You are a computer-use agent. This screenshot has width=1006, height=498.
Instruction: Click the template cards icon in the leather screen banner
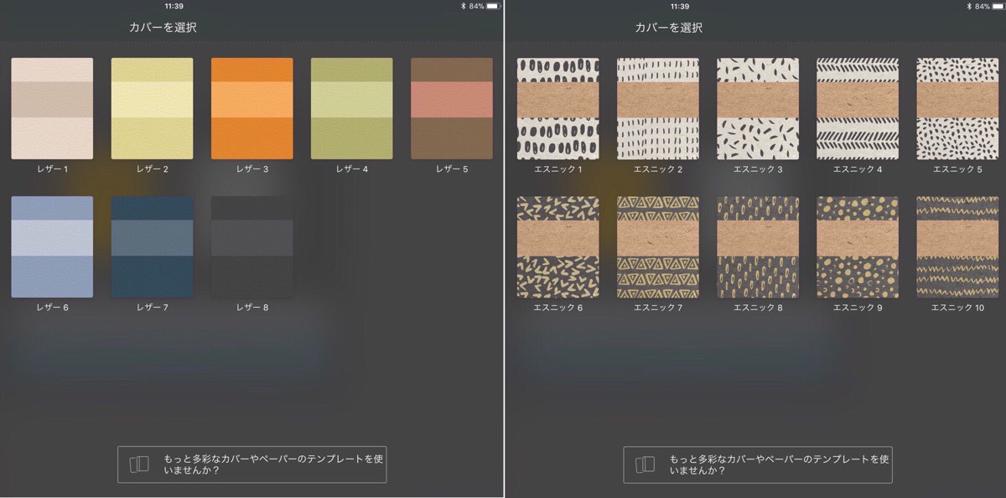click(139, 464)
